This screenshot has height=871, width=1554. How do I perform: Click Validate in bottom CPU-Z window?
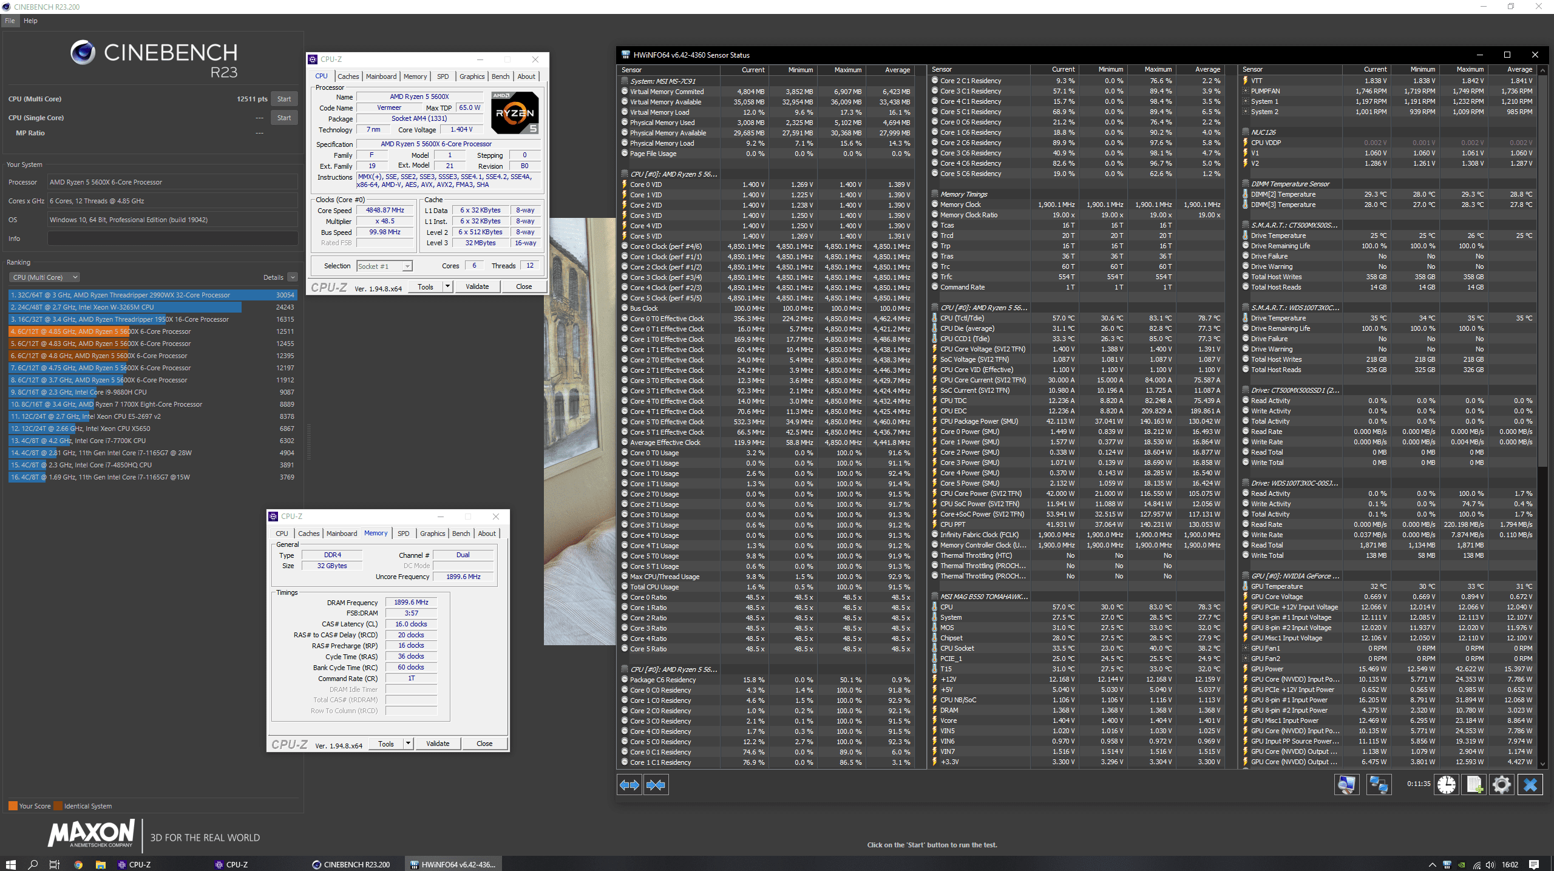[438, 744]
